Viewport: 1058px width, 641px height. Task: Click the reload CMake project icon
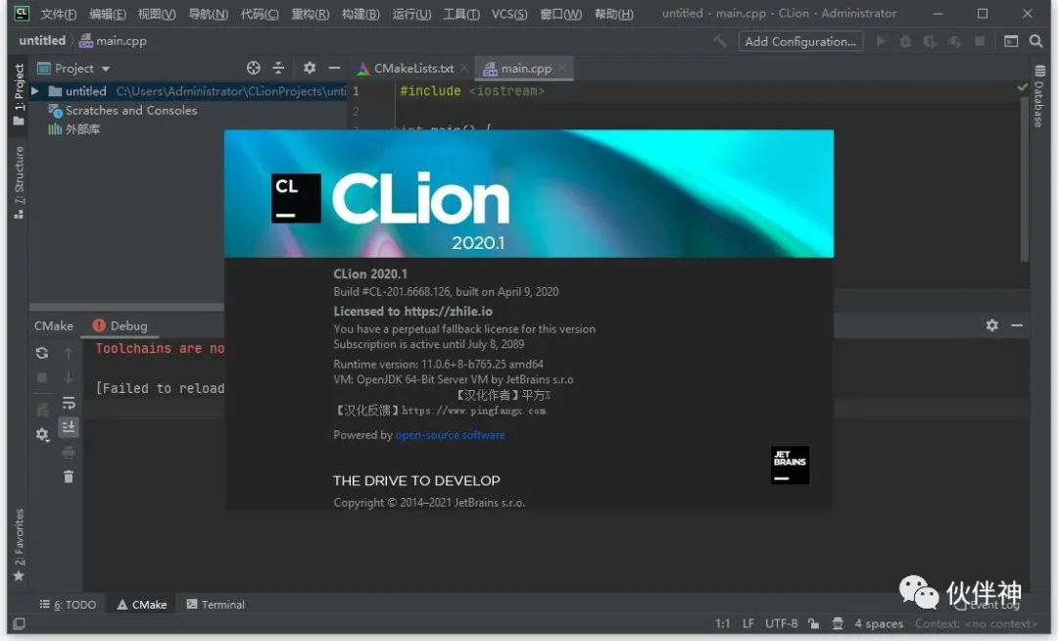[42, 352]
